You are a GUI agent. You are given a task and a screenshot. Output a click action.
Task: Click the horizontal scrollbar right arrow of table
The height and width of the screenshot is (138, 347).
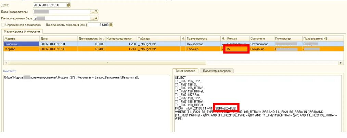340,63
